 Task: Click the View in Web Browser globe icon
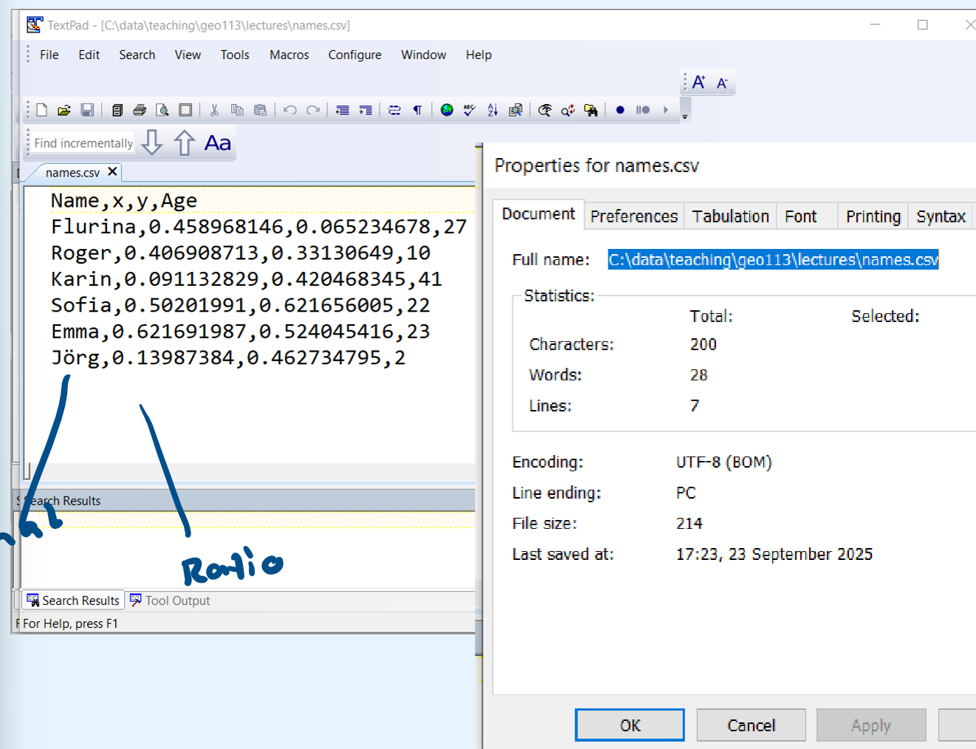point(447,110)
